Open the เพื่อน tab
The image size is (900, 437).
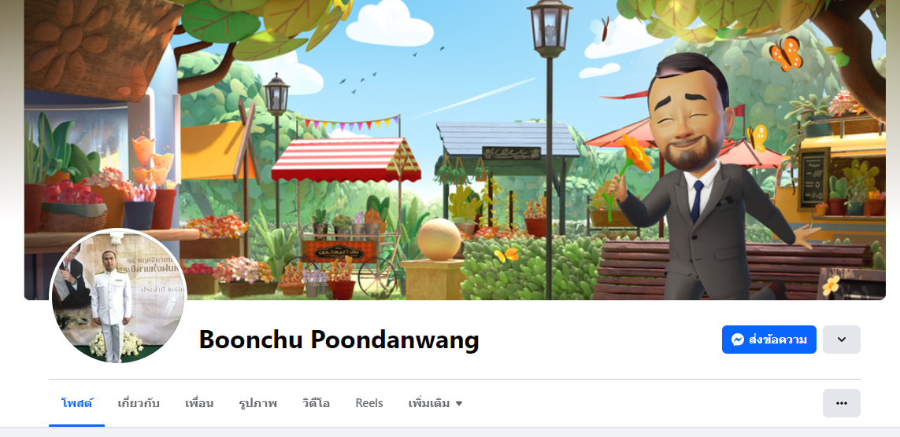tap(199, 403)
